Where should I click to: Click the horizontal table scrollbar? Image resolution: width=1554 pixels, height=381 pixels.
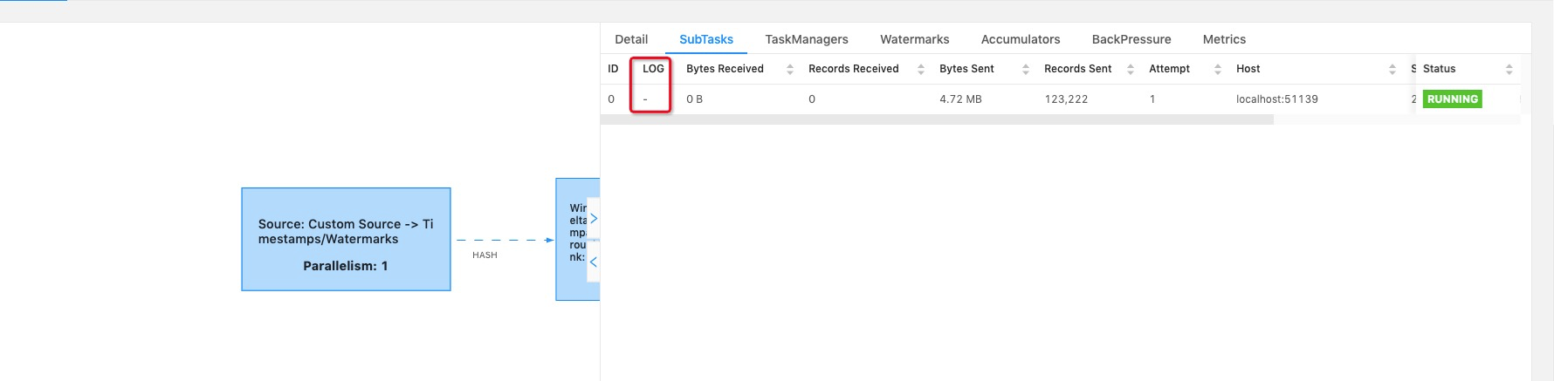pos(937,119)
